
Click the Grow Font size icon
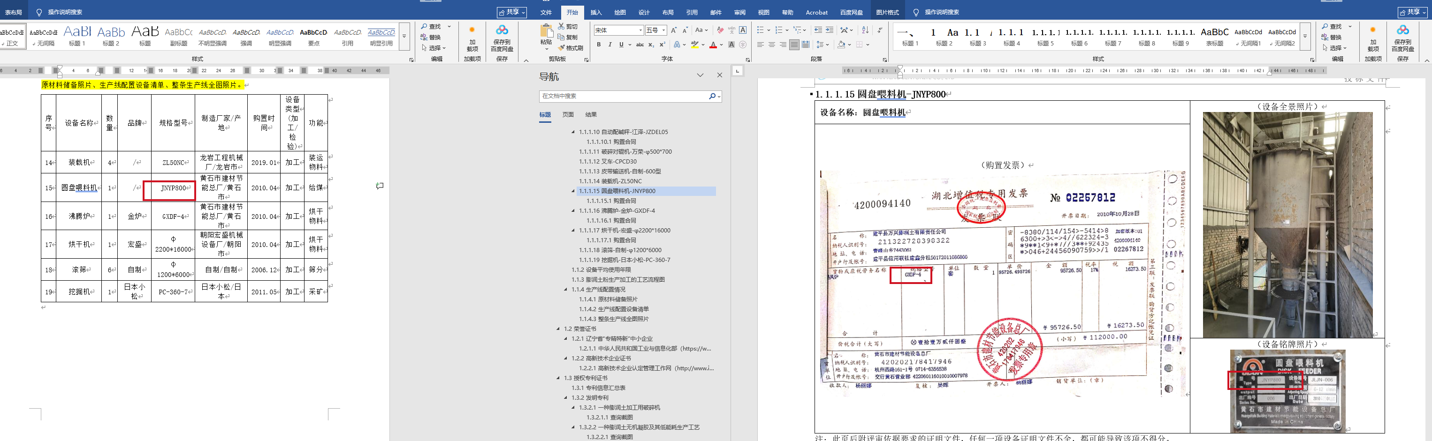(x=674, y=30)
